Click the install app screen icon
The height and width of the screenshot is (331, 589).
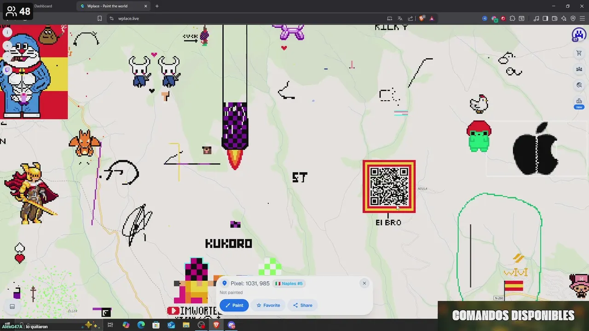coord(389,18)
